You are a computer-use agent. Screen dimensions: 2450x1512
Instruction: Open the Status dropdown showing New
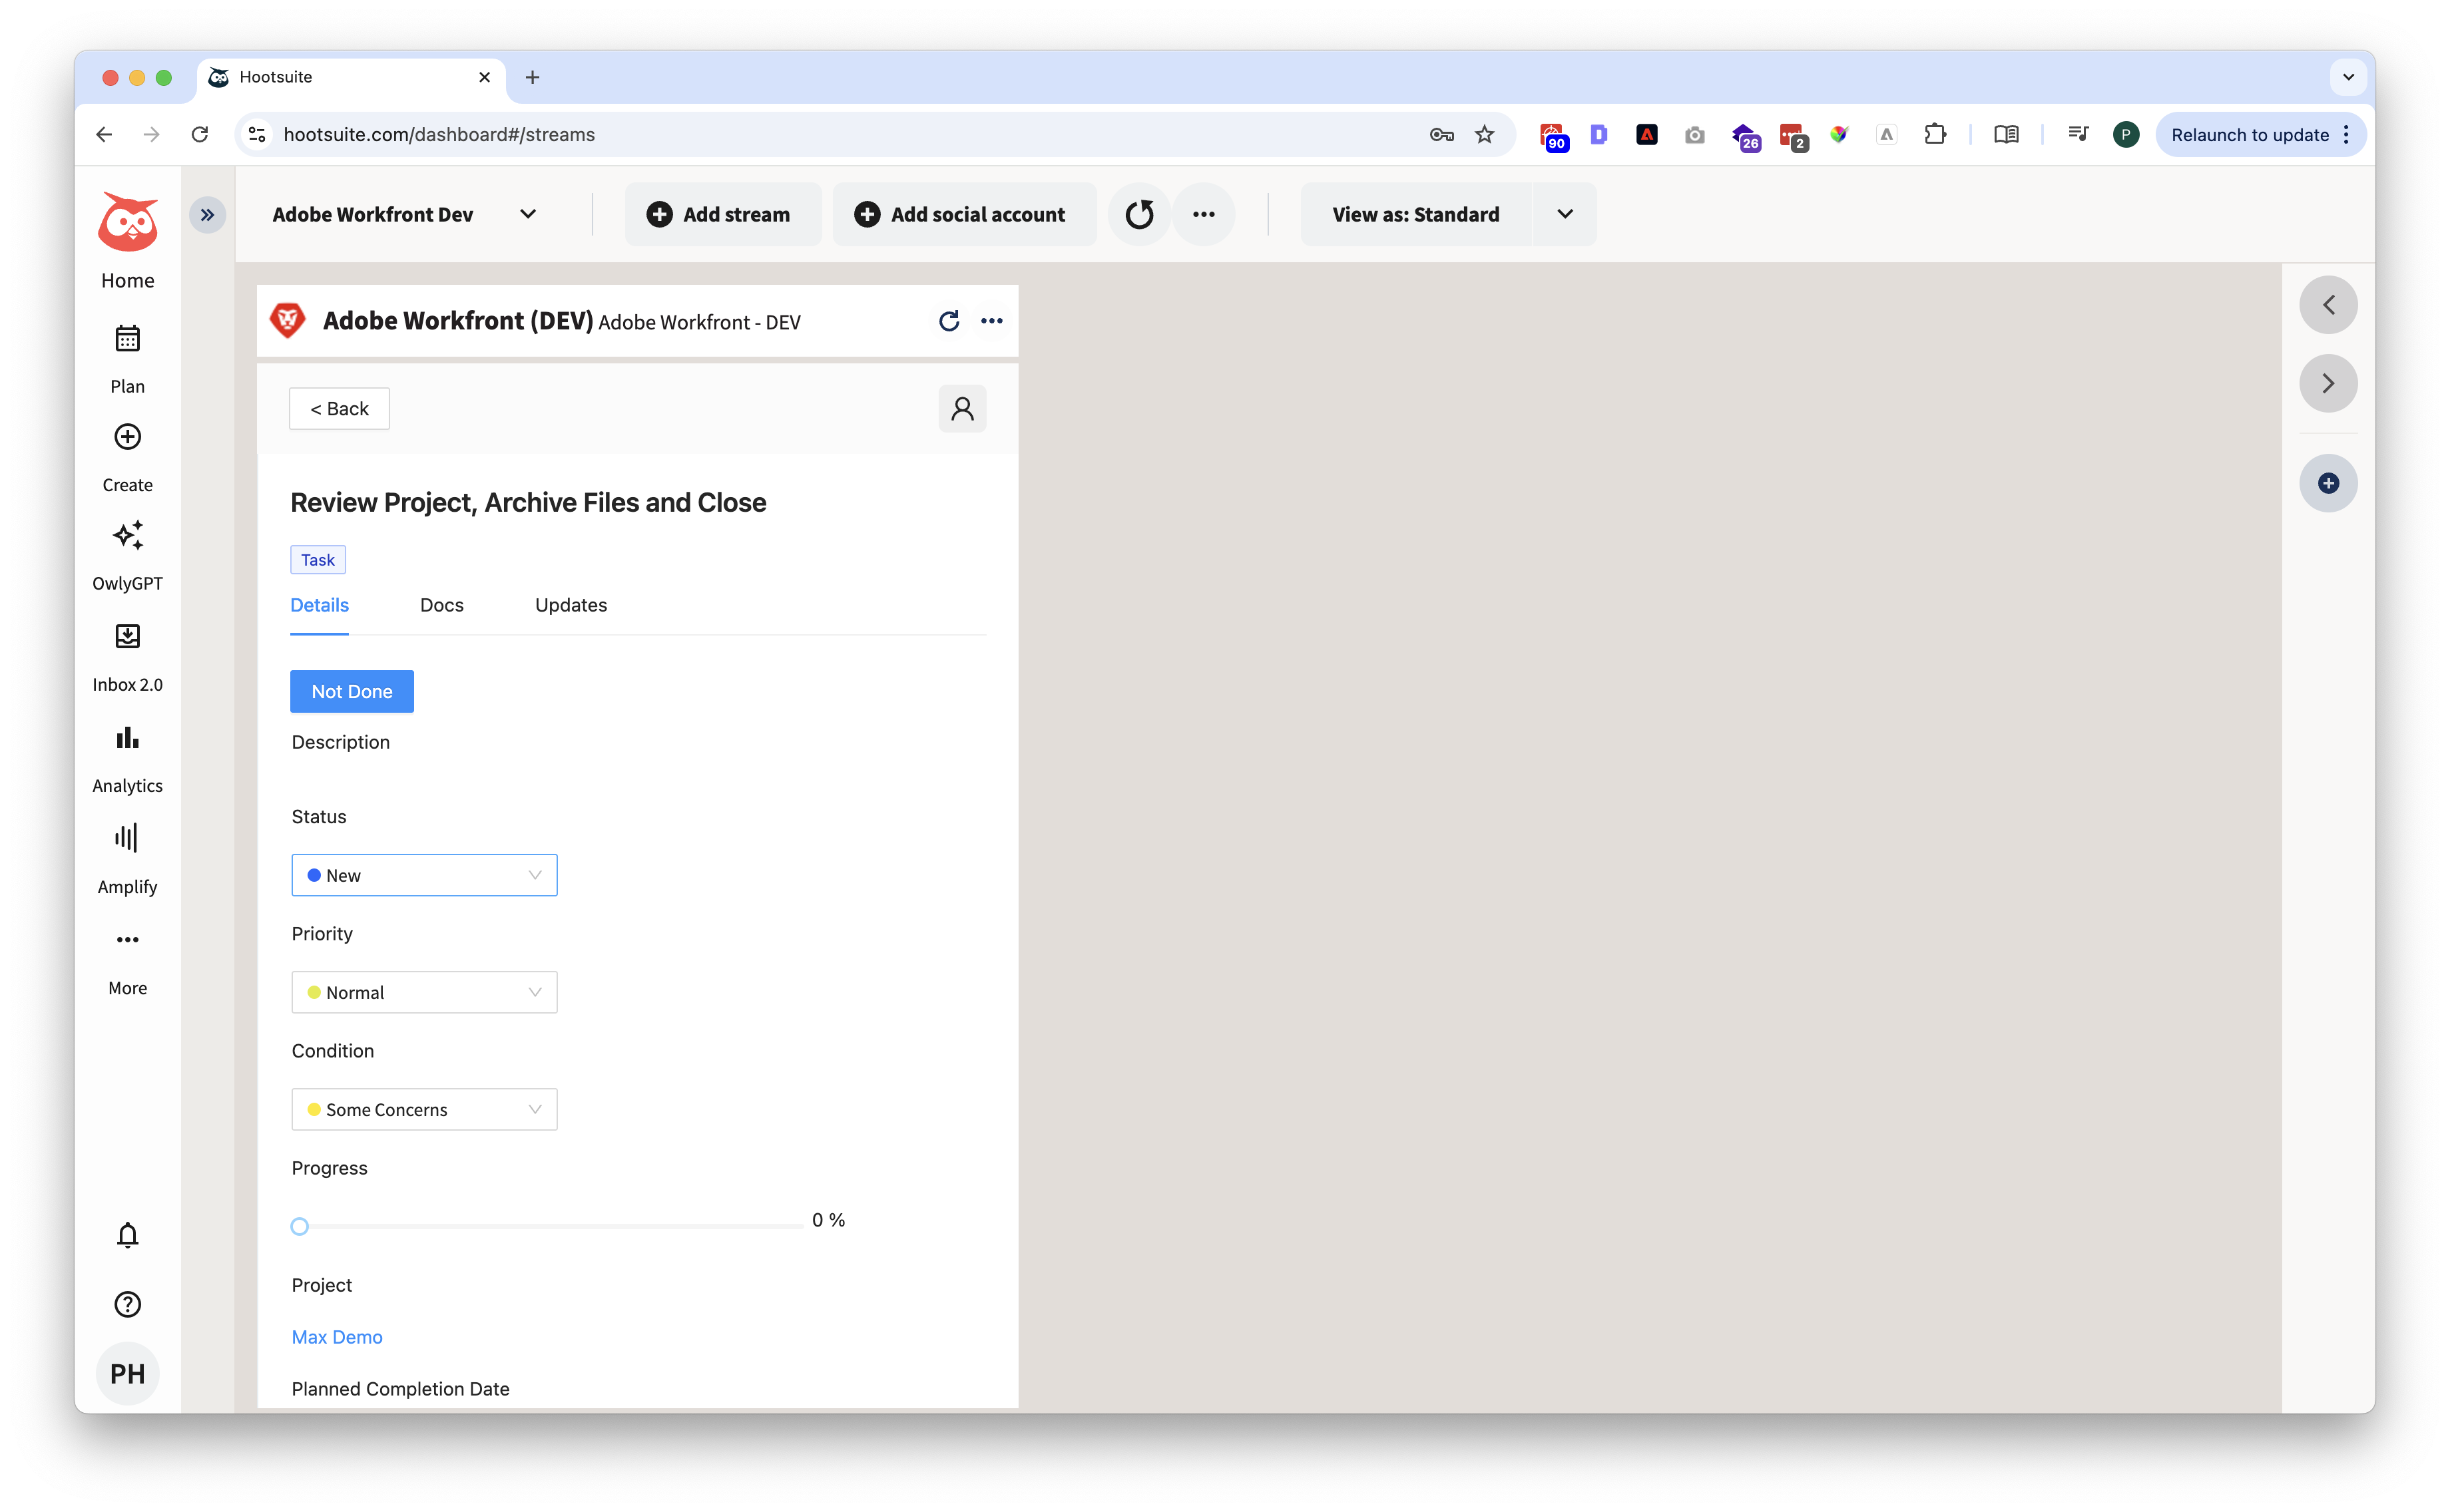click(x=424, y=876)
